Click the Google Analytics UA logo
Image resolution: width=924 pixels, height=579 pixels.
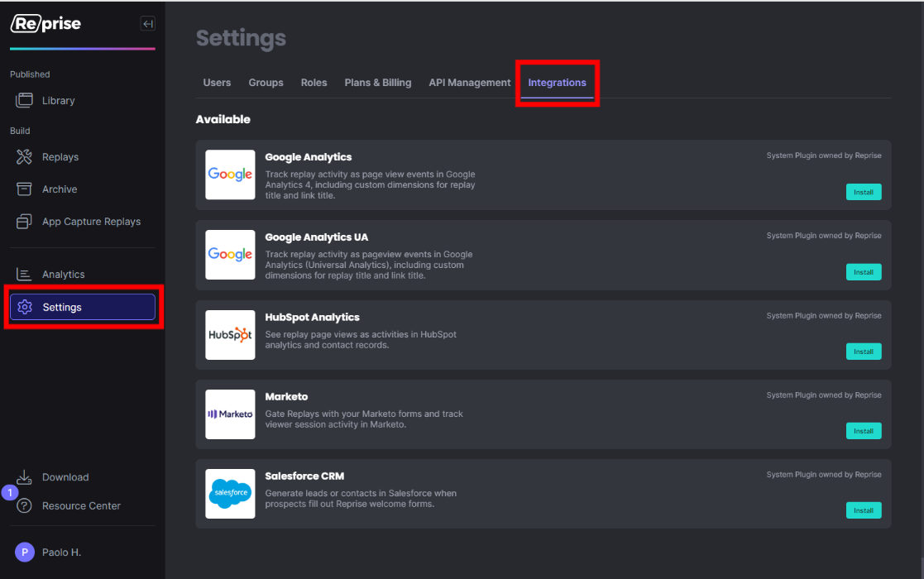pyautogui.click(x=229, y=255)
